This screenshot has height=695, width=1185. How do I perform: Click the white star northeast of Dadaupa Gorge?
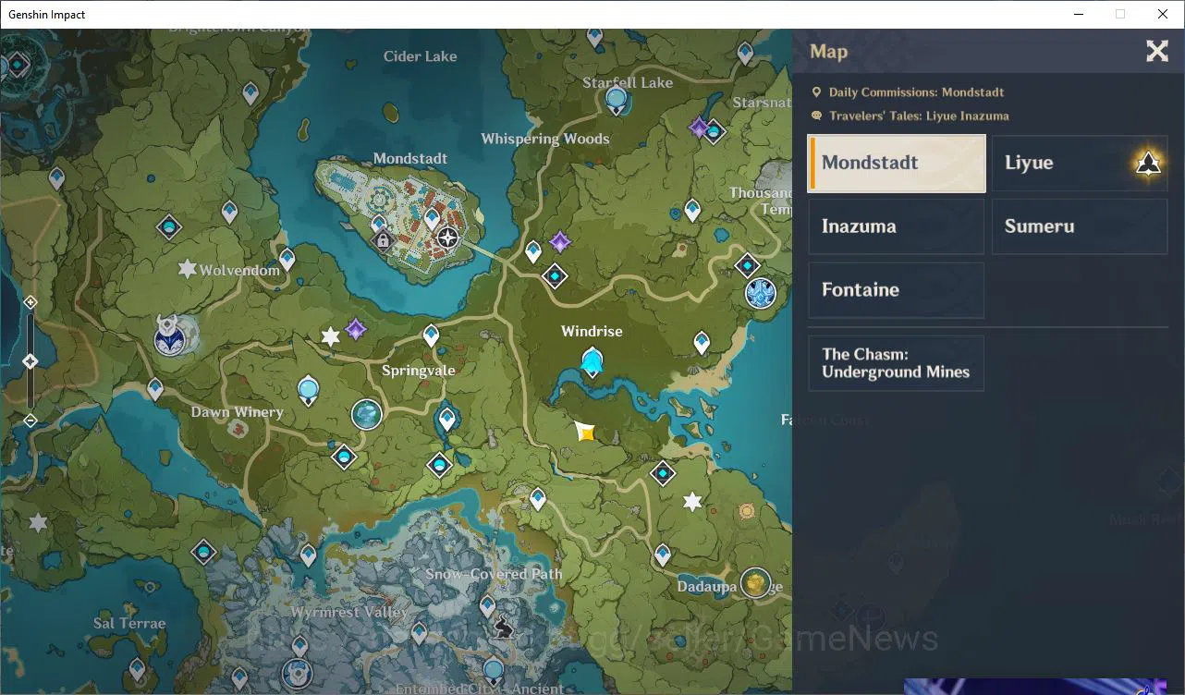[691, 502]
